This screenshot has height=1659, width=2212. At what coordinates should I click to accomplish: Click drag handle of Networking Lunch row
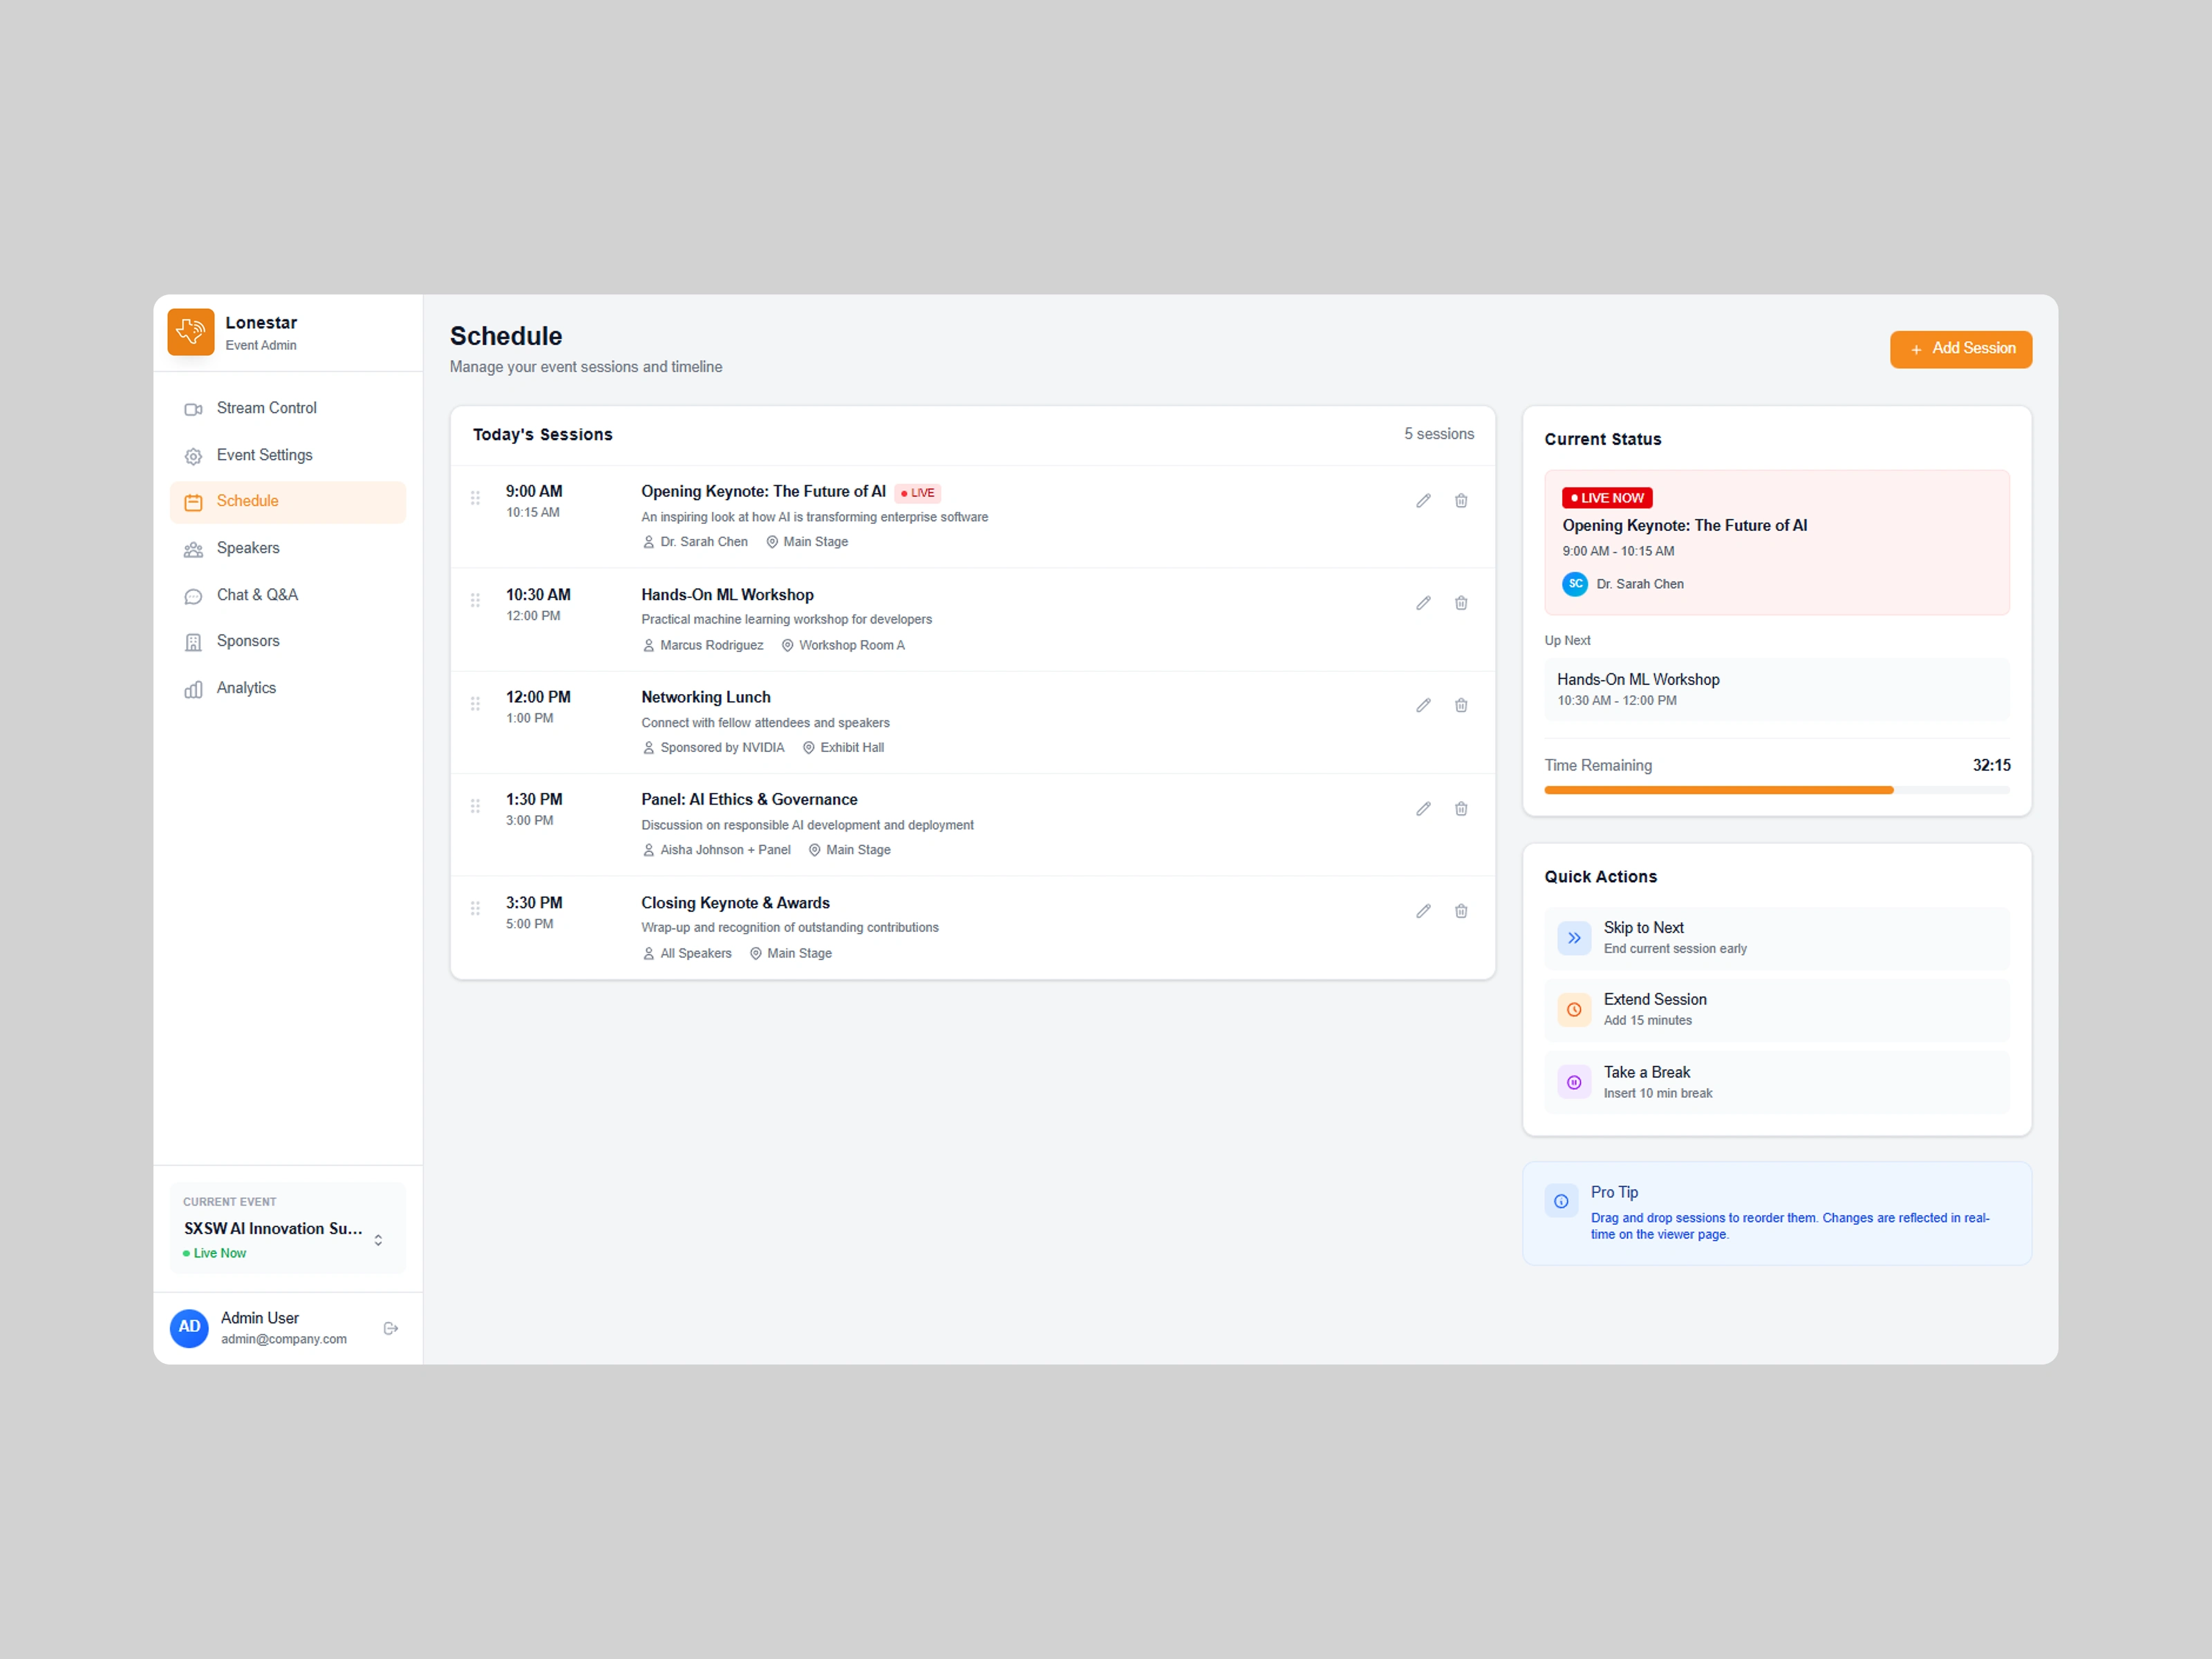[475, 704]
